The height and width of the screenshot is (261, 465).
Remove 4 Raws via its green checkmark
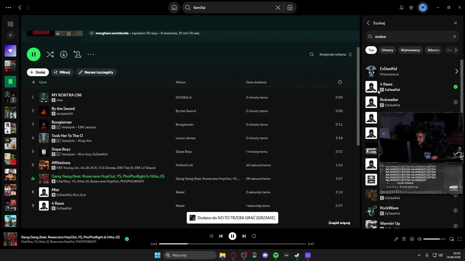point(456,87)
